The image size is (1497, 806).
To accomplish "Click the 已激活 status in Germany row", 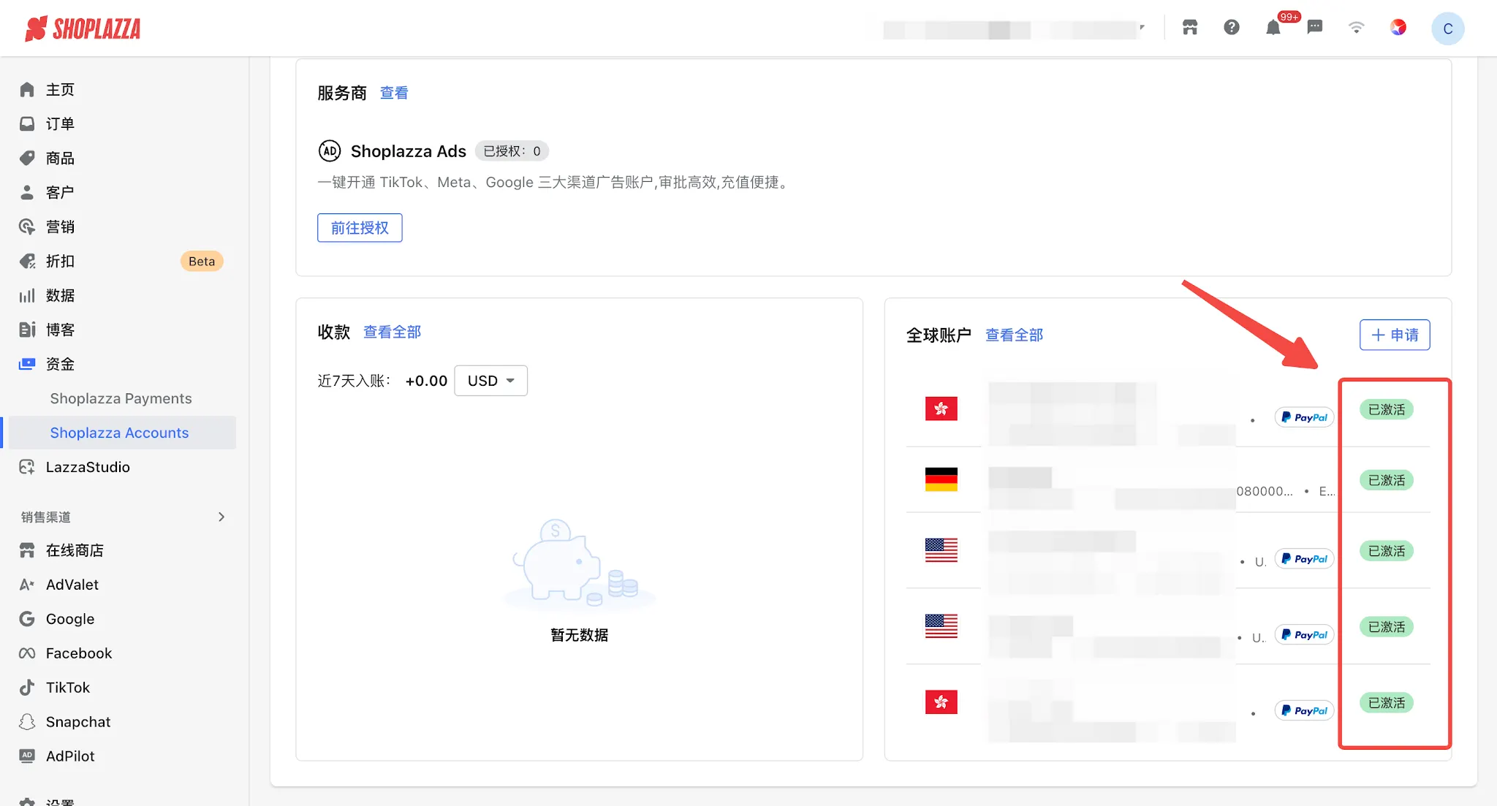I will (x=1387, y=480).
